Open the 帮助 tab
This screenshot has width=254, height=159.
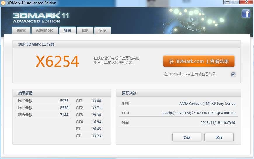(x=85, y=30)
